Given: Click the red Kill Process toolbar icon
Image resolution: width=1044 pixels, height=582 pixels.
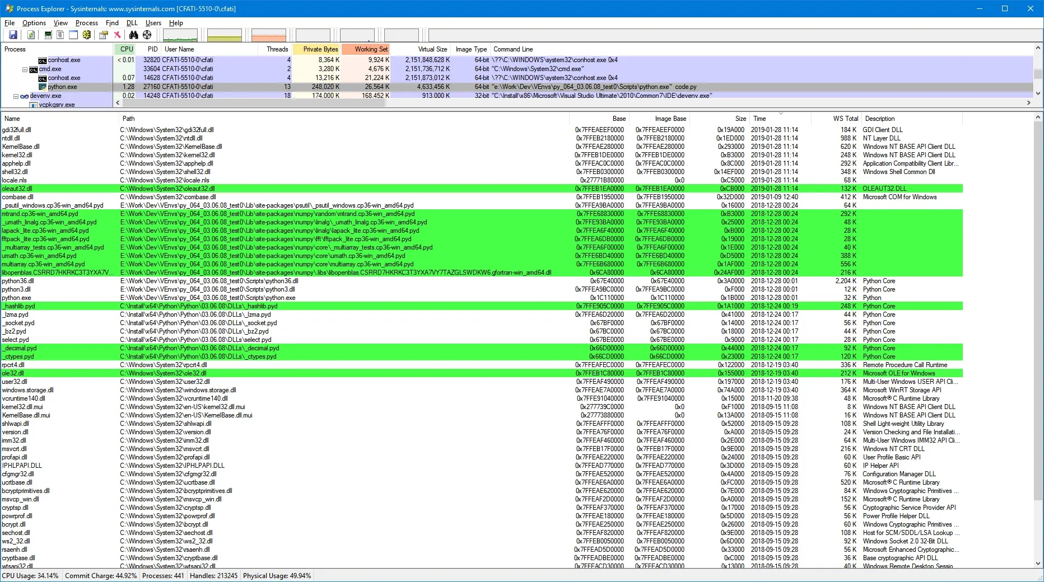Looking at the screenshot, I should point(117,35).
